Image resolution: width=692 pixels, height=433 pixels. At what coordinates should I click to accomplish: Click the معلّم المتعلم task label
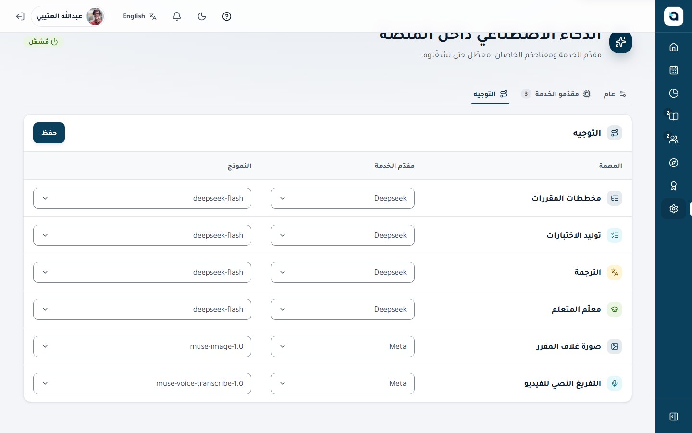pyautogui.click(x=576, y=309)
